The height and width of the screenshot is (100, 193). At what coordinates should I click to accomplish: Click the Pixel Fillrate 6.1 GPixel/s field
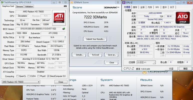click(x=24, y=46)
